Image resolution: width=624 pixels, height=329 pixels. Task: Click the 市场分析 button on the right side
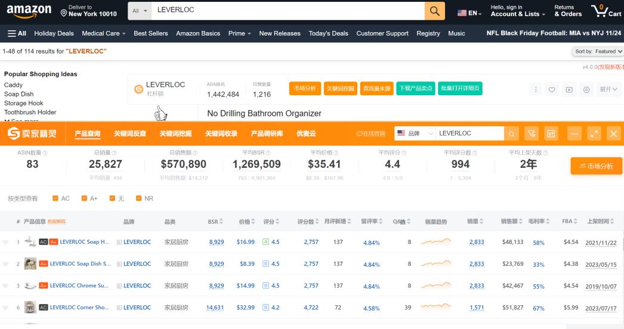click(x=596, y=166)
